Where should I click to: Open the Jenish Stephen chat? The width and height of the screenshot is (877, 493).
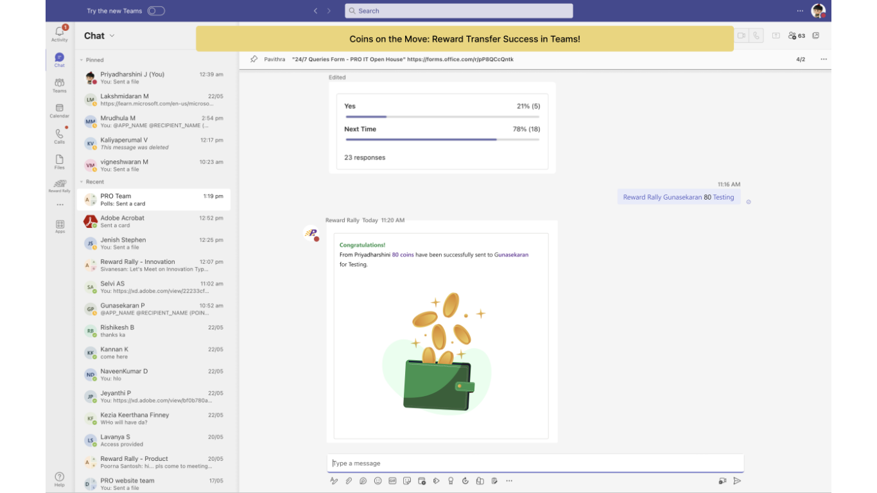click(x=153, y=243)
